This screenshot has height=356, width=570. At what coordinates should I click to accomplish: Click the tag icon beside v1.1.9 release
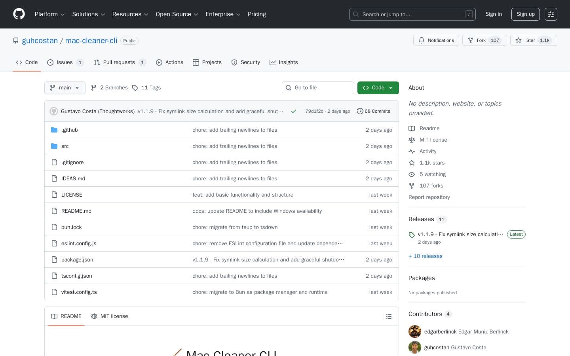(412, 235)
